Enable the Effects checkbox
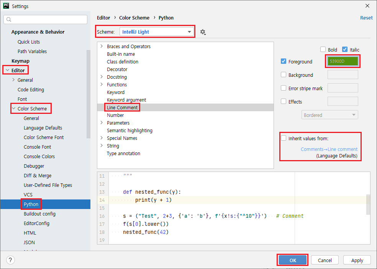This screenshot has height=269, width=377. pos(284,102)
